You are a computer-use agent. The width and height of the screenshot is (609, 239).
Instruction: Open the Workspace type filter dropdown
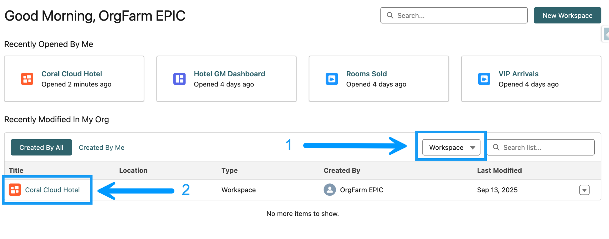(x=451, y=147)
